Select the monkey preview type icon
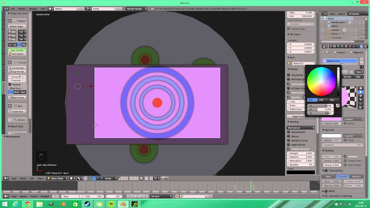This screenshot has height=208, width=370. [x=360, y=100]
